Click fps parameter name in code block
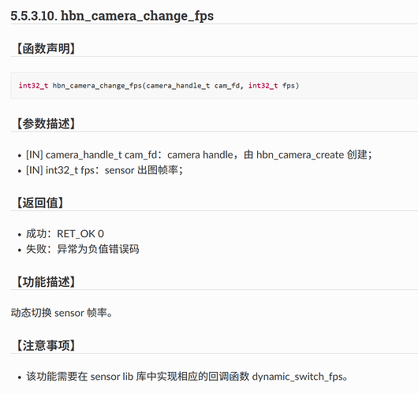This screenshot has height=394, width=418. 289,86
